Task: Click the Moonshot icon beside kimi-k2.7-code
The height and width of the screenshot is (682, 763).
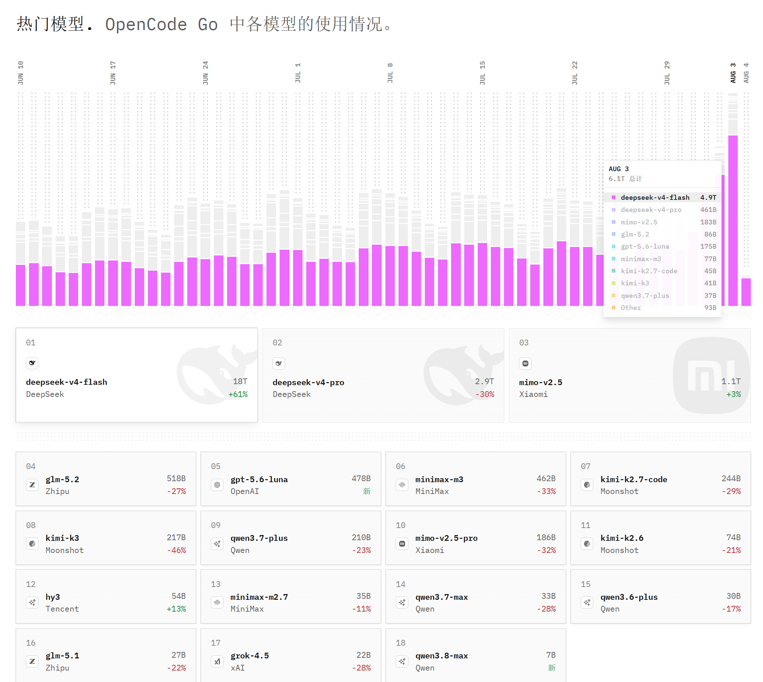Action: pos(587,485)
